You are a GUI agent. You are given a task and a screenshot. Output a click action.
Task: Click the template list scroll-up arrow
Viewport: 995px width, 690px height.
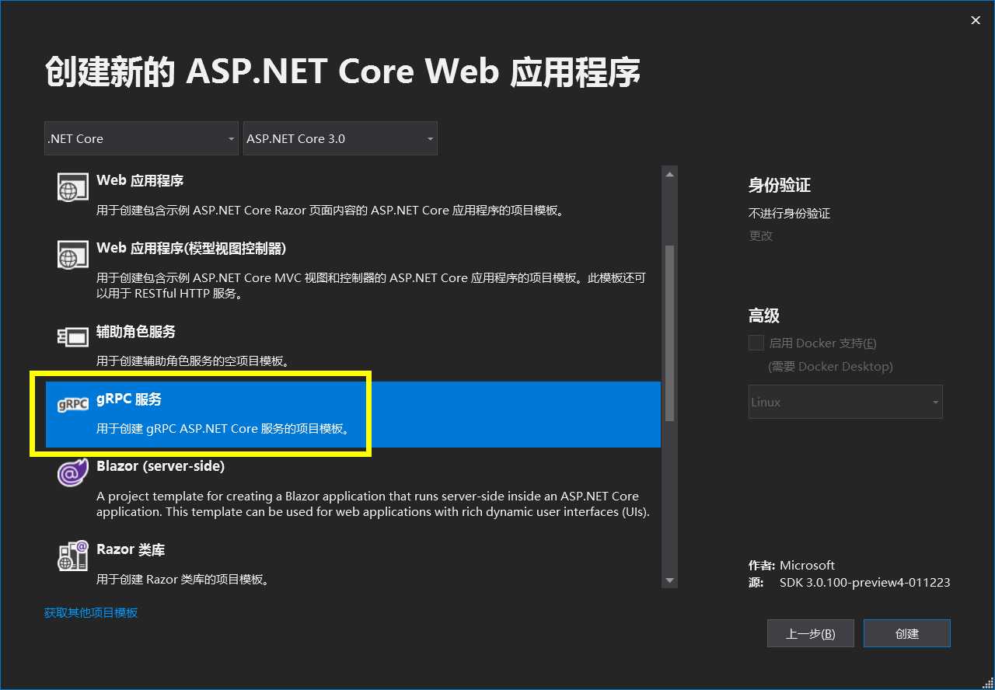(x=669, y=176)
